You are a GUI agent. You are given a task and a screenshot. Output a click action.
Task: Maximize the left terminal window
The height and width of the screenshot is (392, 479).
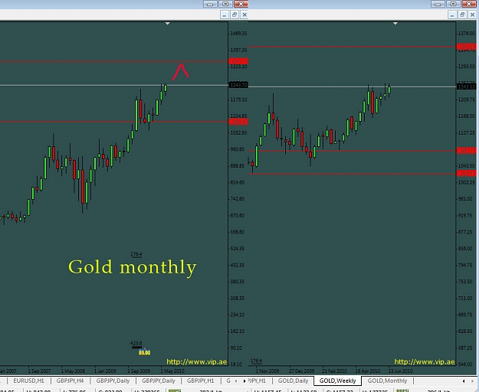225,4
